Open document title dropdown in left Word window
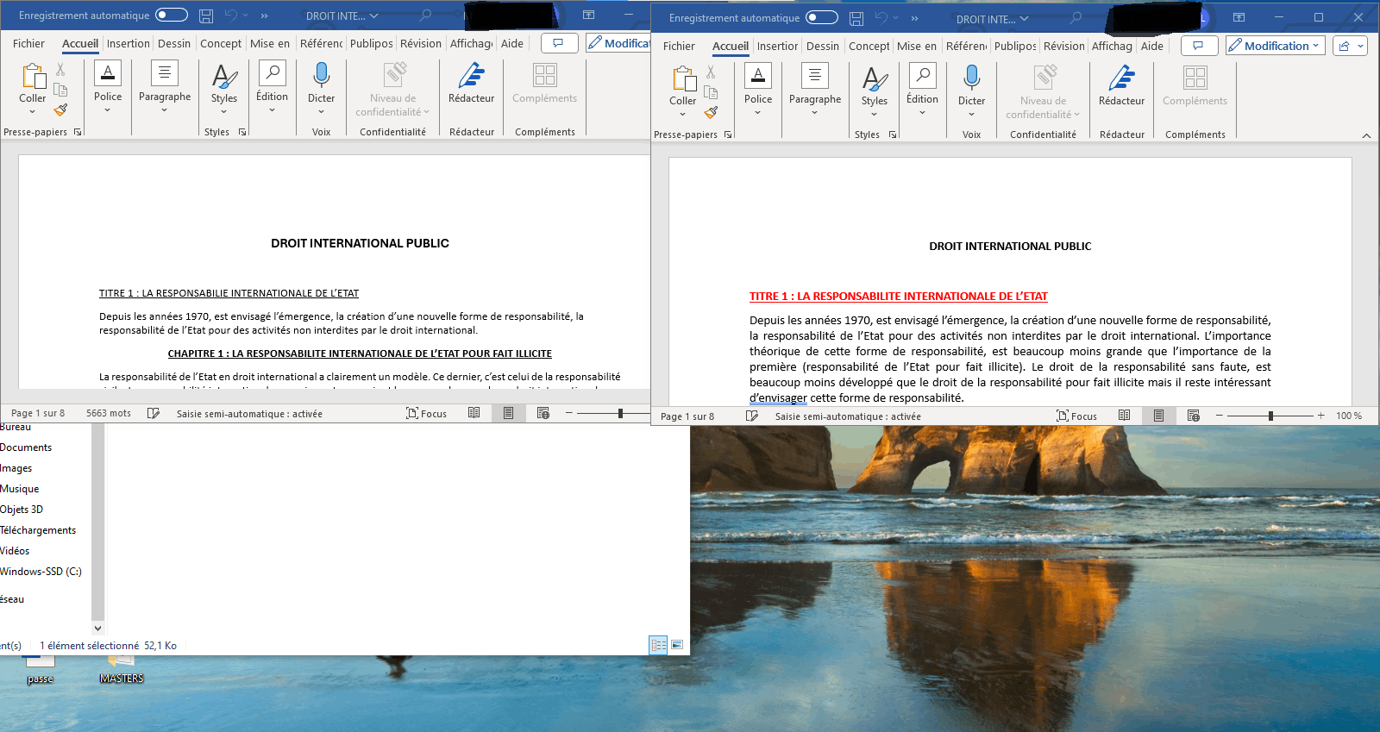This screenshot has height=732, width=1380. 373,16
